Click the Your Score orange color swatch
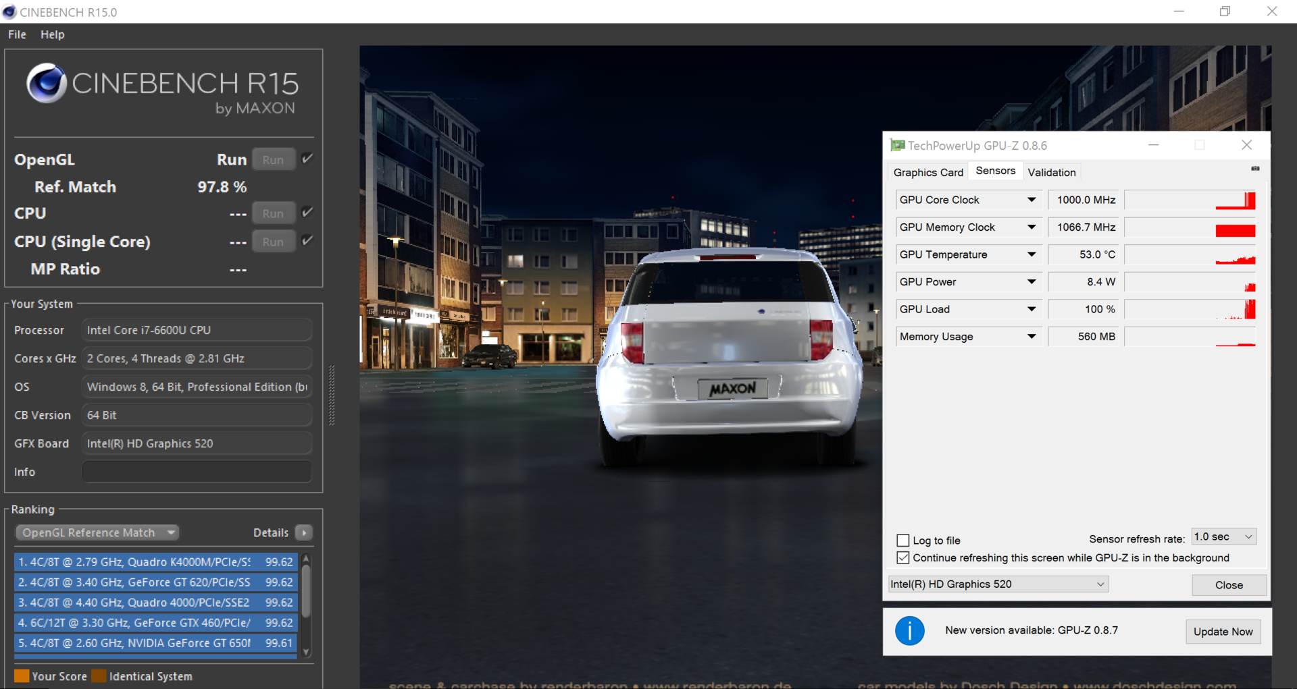The height and width of the screenshot is (689, 1297). 22,676
